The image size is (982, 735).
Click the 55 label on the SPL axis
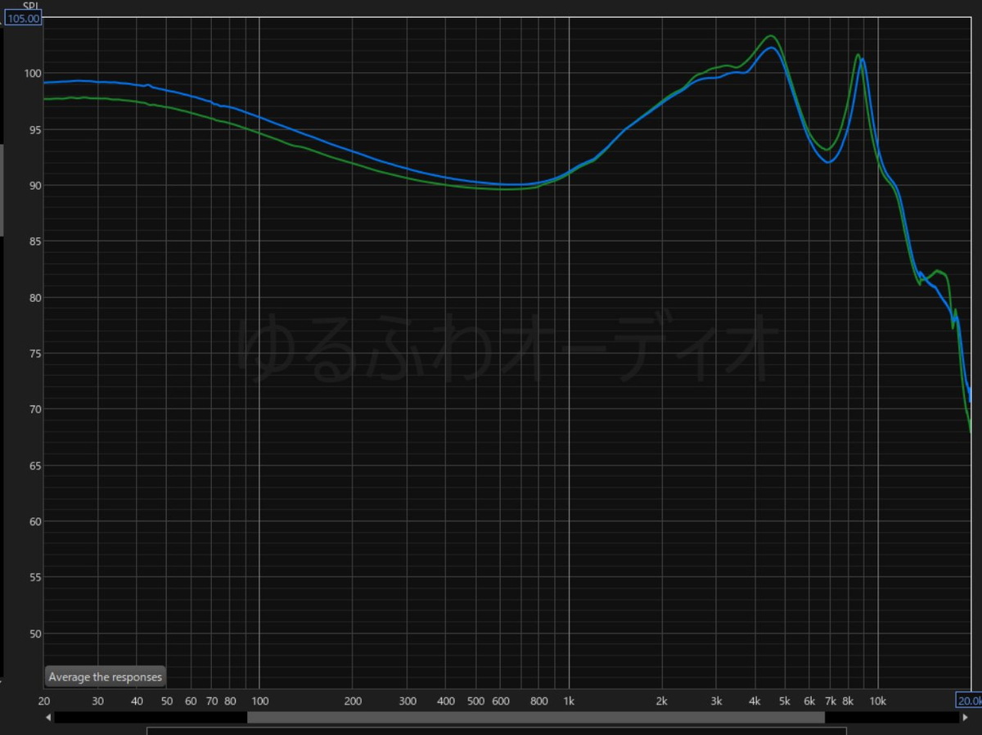35,577
